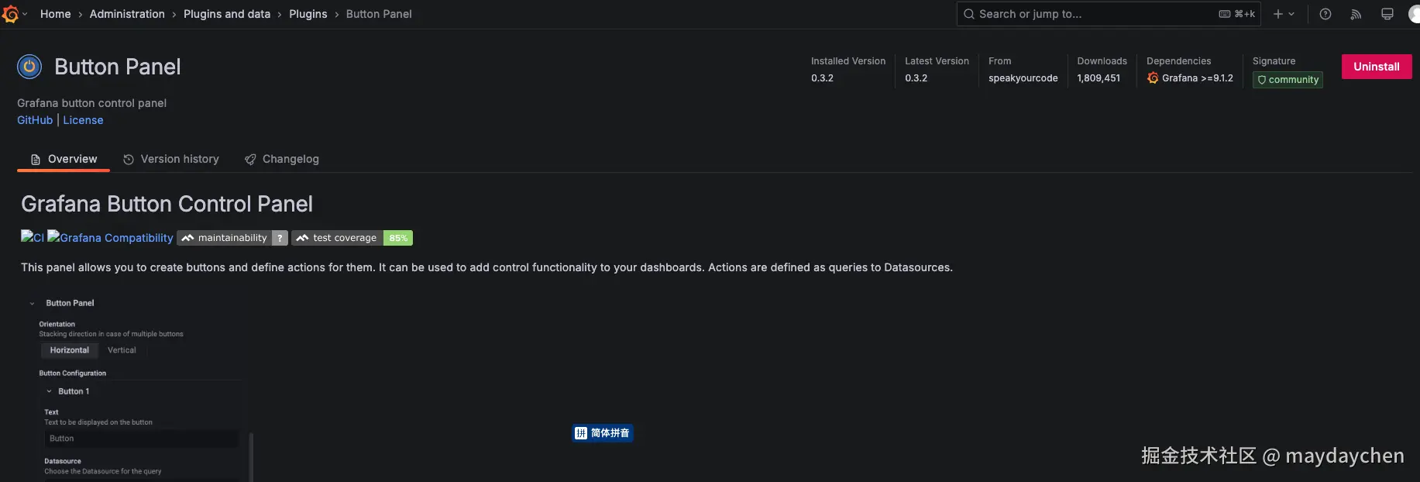Click the plus icon to add new
The height and width of the screenshot is (482, 1420).
[1278, 14]
